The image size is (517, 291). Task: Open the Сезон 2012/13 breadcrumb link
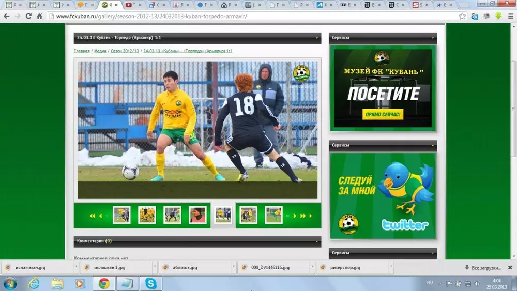tap(125, 51)
